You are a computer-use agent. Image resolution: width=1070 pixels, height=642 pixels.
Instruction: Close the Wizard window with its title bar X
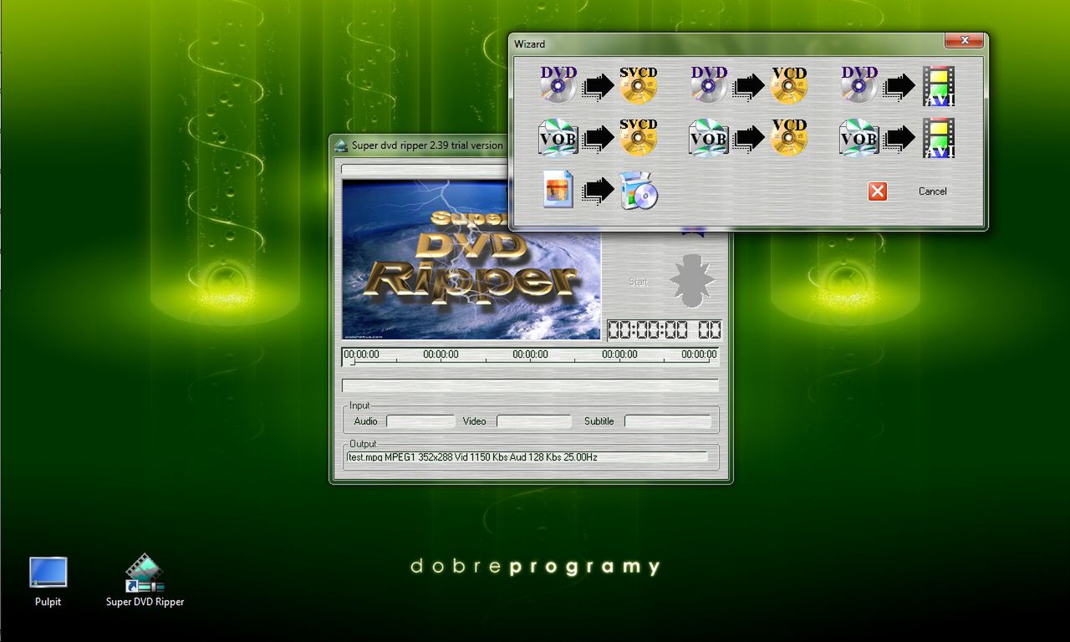point(964,41)
